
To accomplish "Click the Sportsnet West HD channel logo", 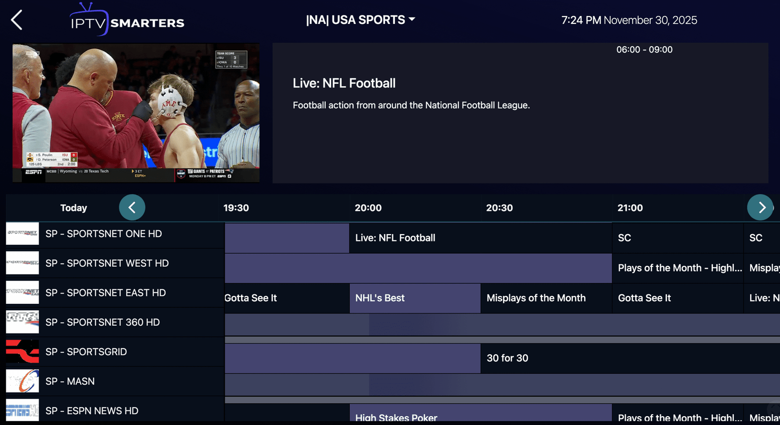I will pos(22,263).
